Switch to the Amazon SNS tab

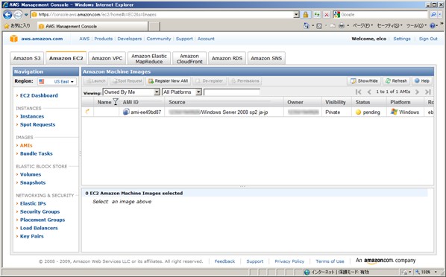point(266,58)
